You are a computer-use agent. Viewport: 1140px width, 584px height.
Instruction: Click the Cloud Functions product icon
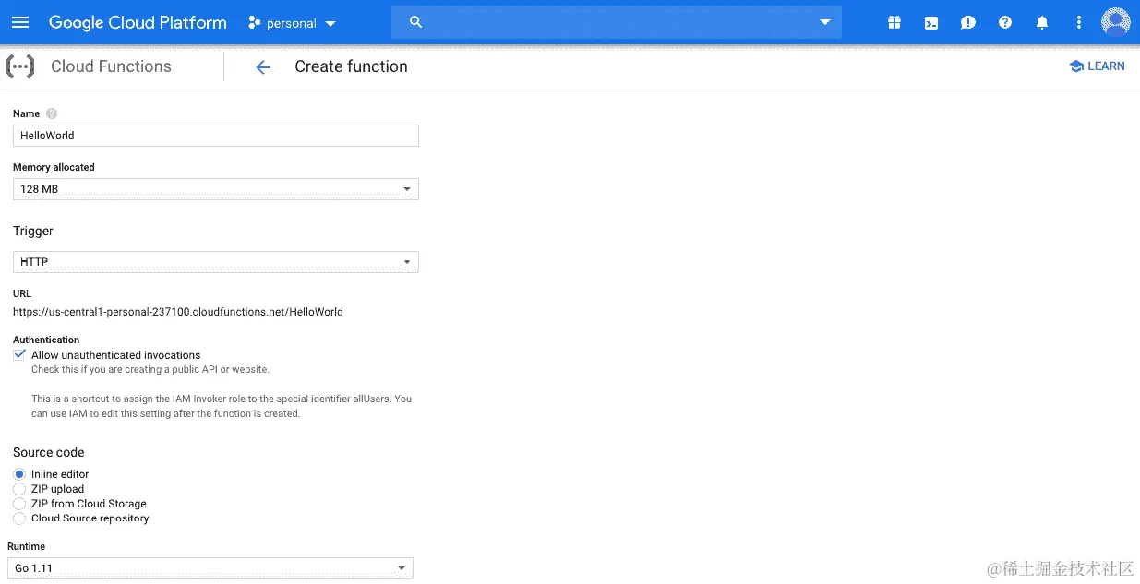click(x=20, y=66)
